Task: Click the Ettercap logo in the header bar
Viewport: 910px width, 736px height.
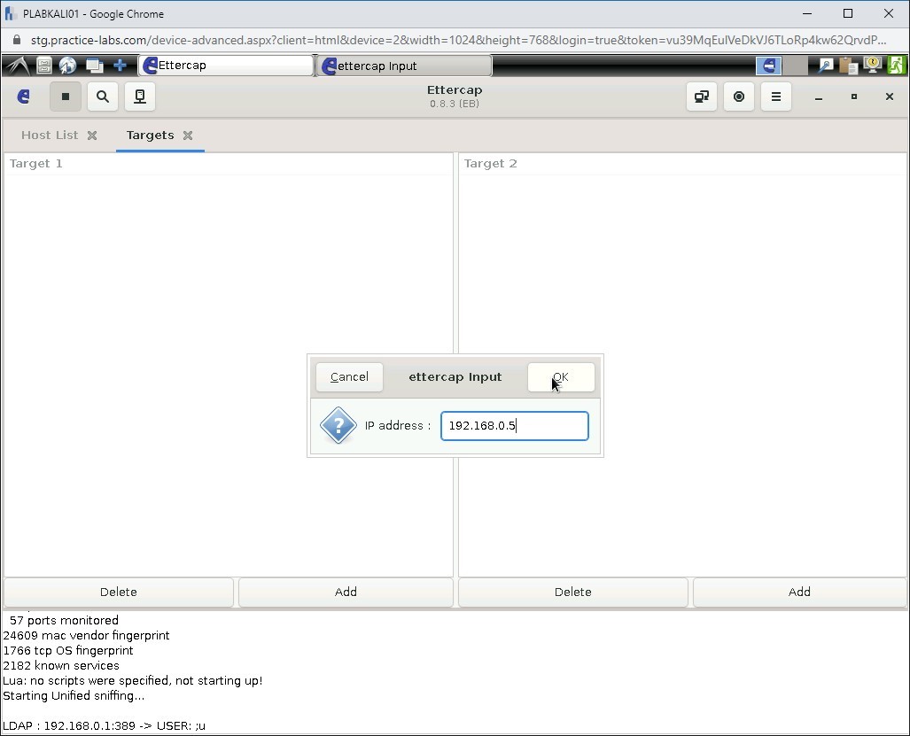Action: (x=23, y=97)
